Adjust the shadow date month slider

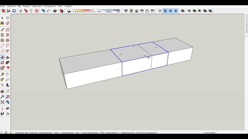[x=84, y=11]
